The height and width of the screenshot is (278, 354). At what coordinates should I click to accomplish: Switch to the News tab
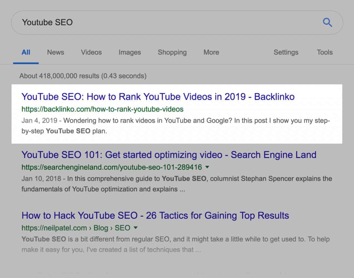(56, 52)
